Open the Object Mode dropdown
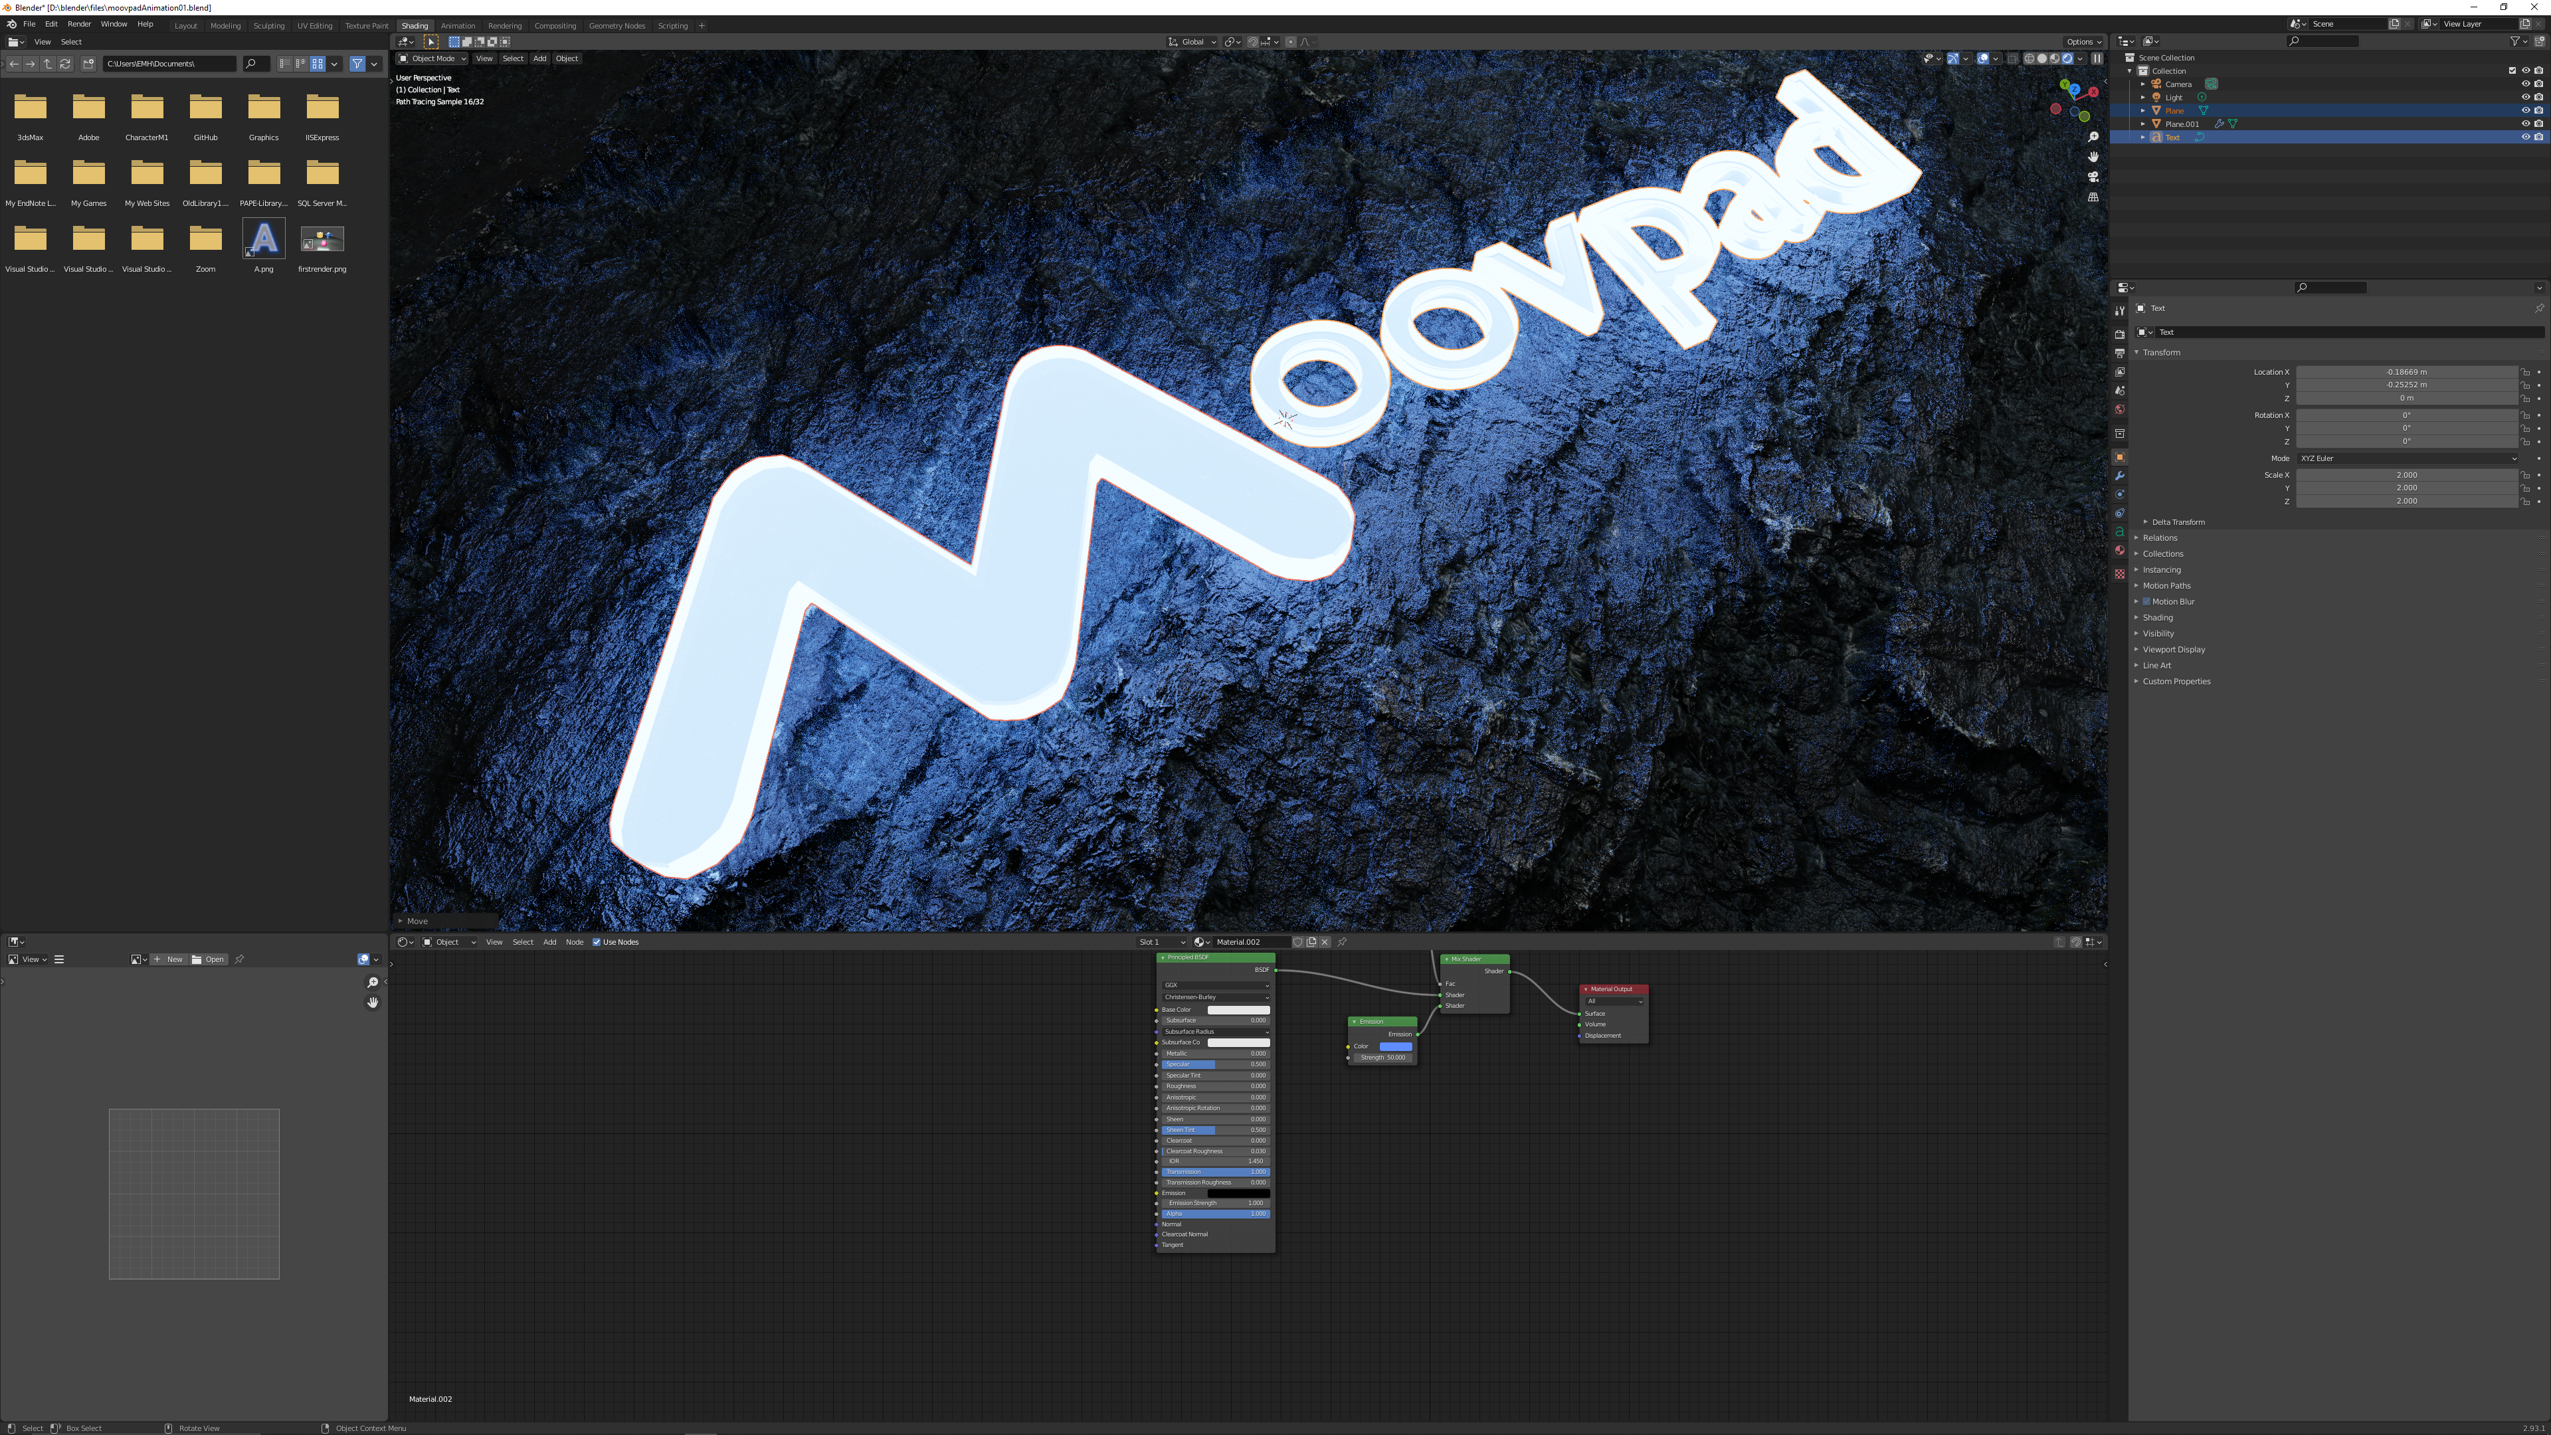 (x=432, y=58)
